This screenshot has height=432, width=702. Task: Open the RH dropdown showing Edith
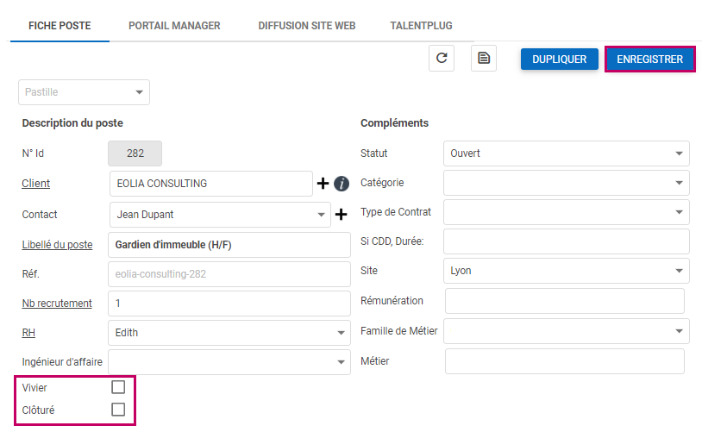pyautogui.click(x=229, y=332)
